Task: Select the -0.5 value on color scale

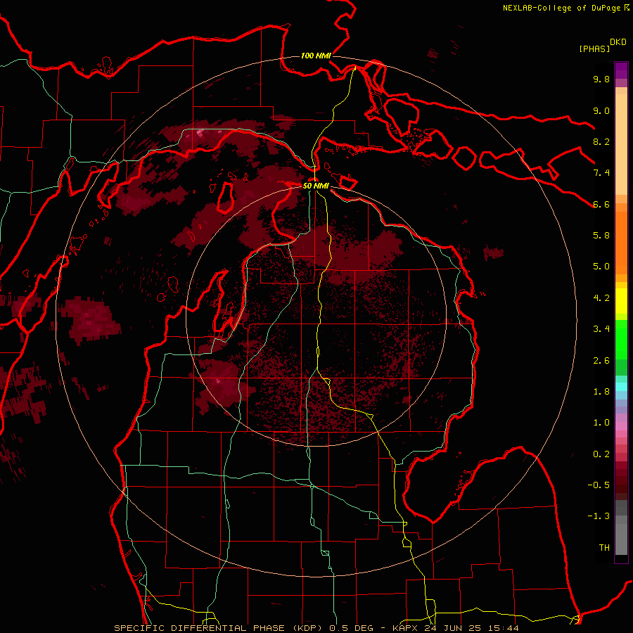Action: tap(599, 485)
